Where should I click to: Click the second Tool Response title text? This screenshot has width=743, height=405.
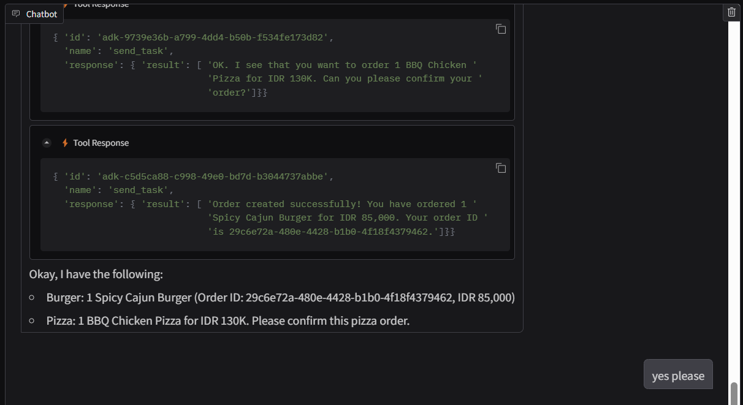pyautogui.click(x=101, y=143)
